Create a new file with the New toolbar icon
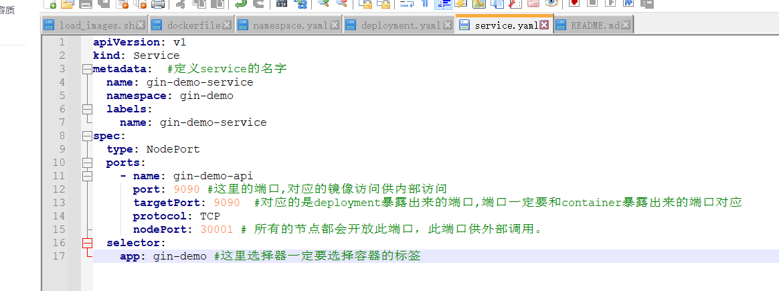Screen dimensions: 779x291 tap(50, 4)
